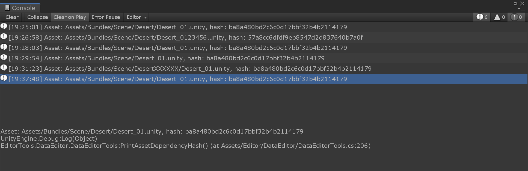Click info icon of 19:25:01 log entry
528x171 pixels.
(4, 26)
